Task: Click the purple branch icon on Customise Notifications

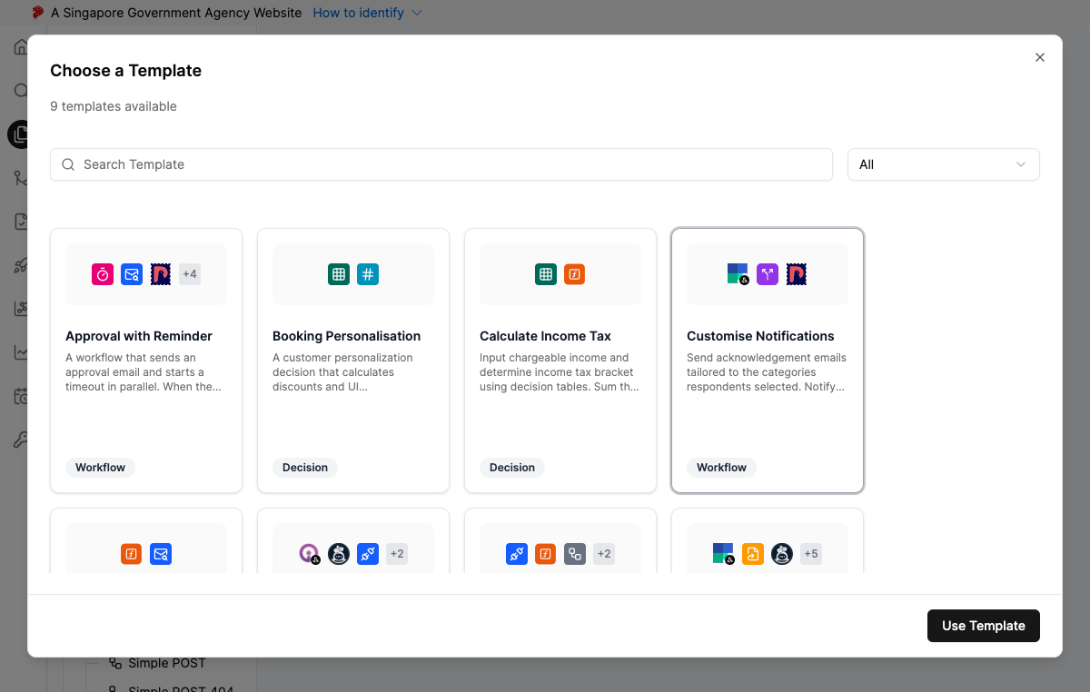Action: [x=768, y=274]
